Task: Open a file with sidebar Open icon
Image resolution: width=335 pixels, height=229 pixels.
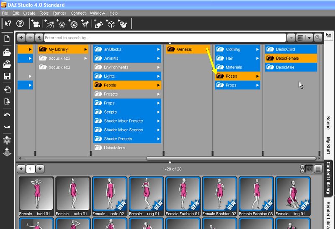Action: point(7,52)
